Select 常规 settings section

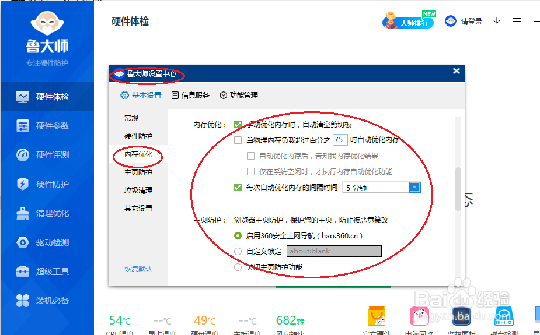pos(131,118)
